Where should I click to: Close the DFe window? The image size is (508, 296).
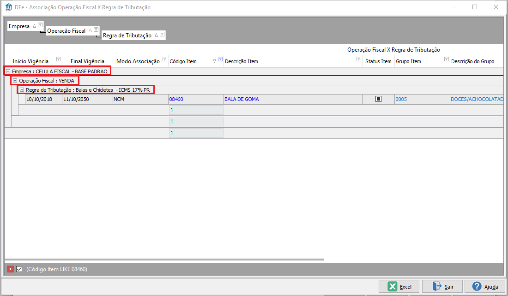(496, 7)
